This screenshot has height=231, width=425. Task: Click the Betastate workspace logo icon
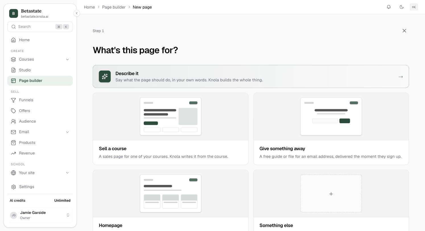coord(13,13)
